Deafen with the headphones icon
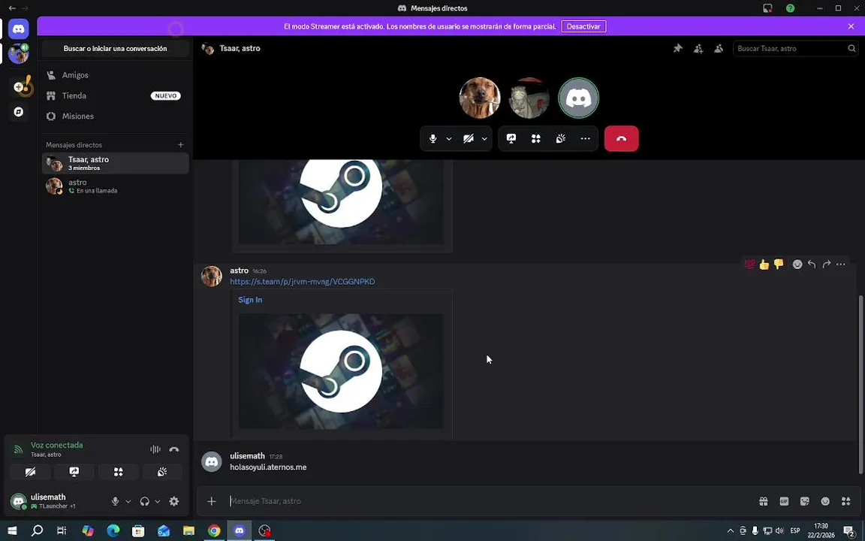This screenshot has width=865, height=541. [x=144, y=501]
